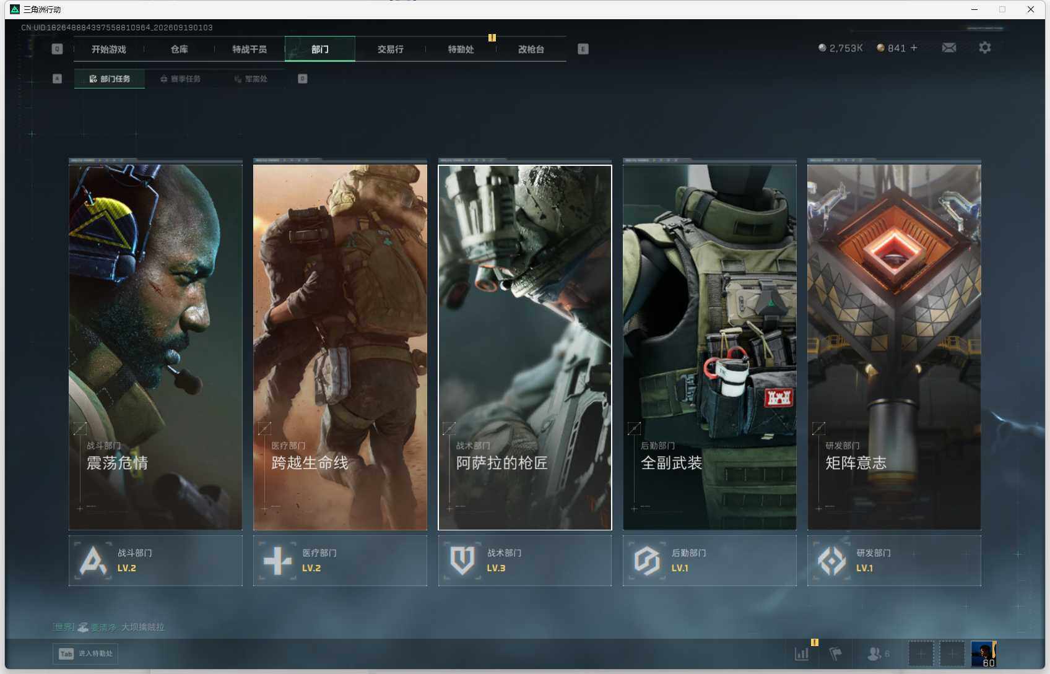Click the plus to add 841 currency
Screen dimensions: 1050x674
[914, 48]
